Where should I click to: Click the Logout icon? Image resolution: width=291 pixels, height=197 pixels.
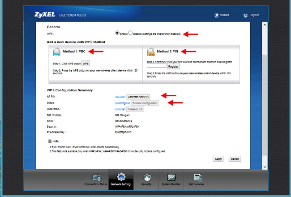pos(245,15)
